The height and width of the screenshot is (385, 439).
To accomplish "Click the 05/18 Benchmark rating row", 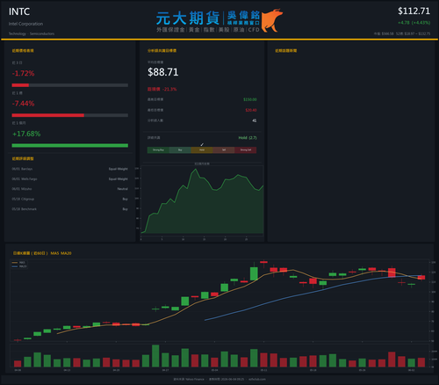I will coord(70,209).
